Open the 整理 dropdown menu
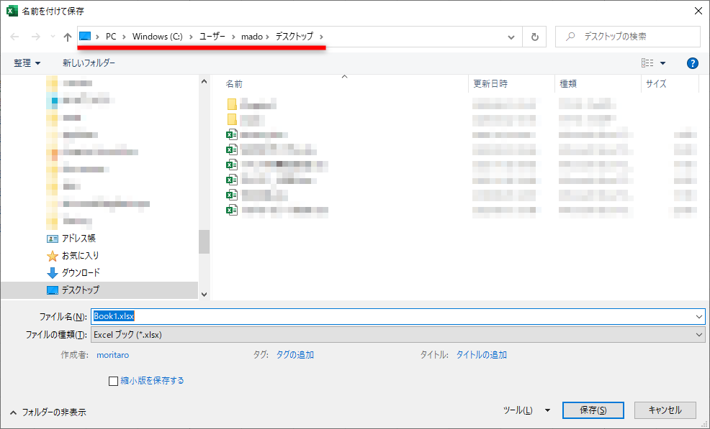Viewport: 710px width, 429px height. point(27,63)
